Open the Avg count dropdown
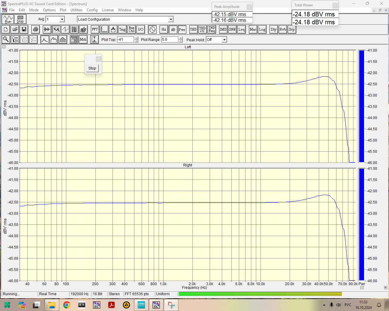Screen dimensions: 389x311 click(62, 19)
